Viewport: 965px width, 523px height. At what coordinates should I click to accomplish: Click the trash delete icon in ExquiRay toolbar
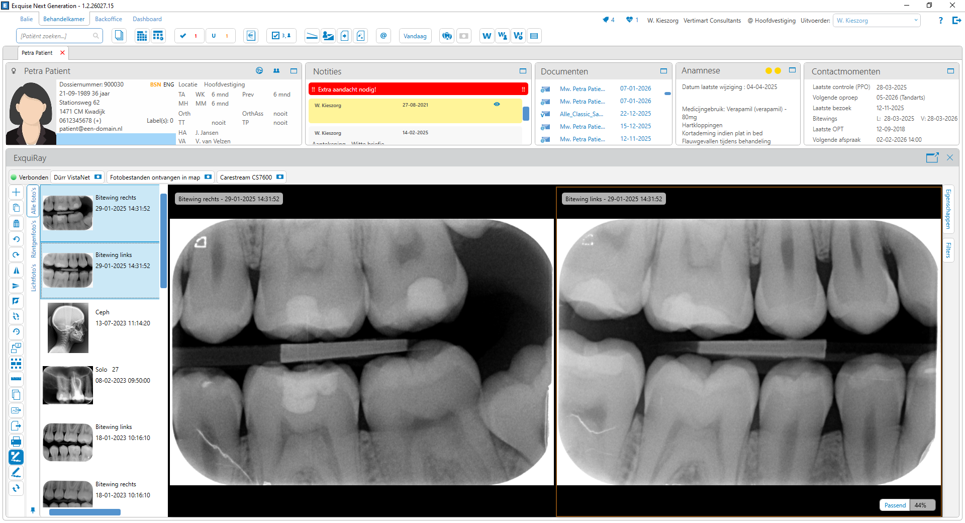pos(16,224)
